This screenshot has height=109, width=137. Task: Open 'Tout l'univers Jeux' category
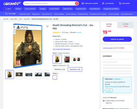pos(127,14)
